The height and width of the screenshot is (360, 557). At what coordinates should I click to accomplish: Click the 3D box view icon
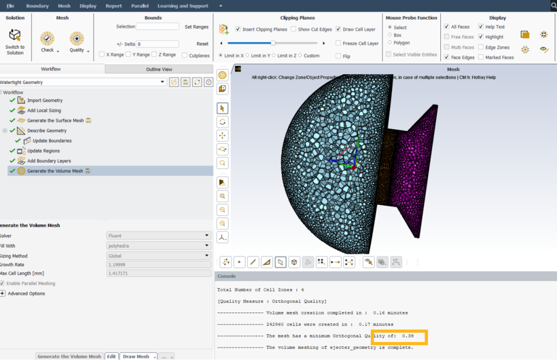222,89
